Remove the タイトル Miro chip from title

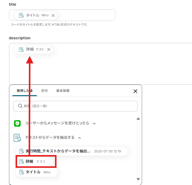pyautogui.click(x=53, y=15)
